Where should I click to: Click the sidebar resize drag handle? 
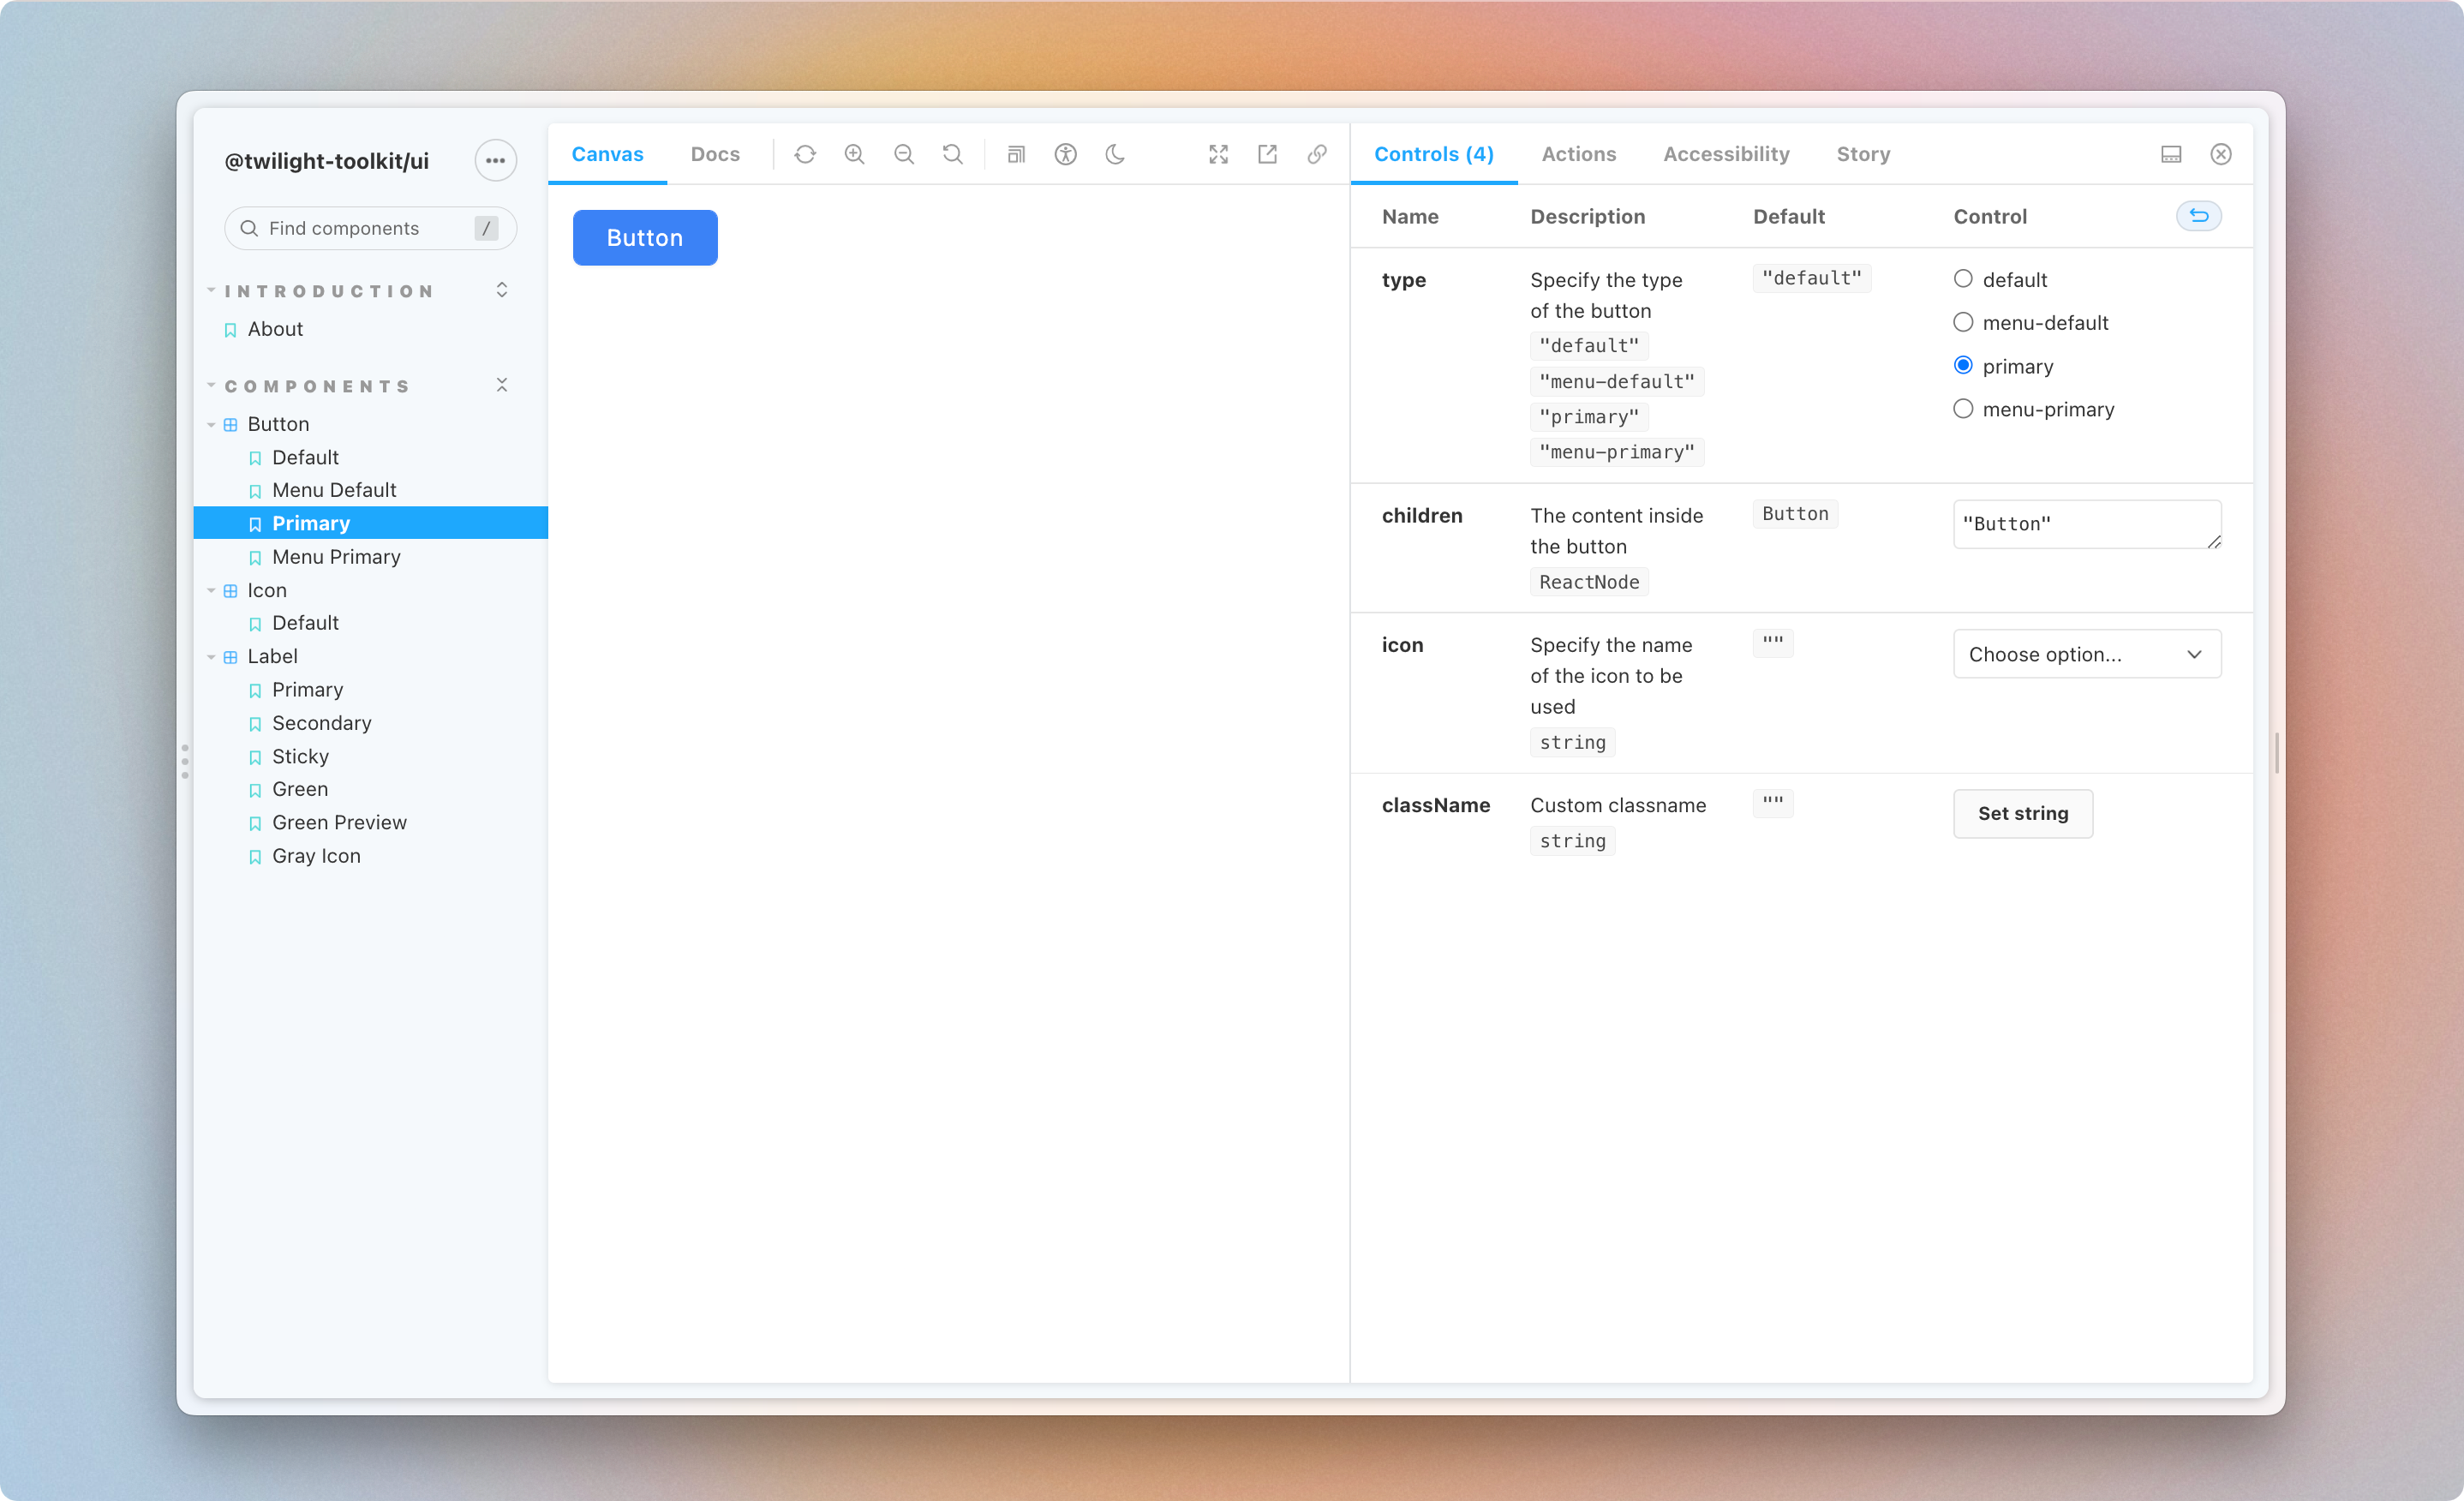(x=185, y=761)
